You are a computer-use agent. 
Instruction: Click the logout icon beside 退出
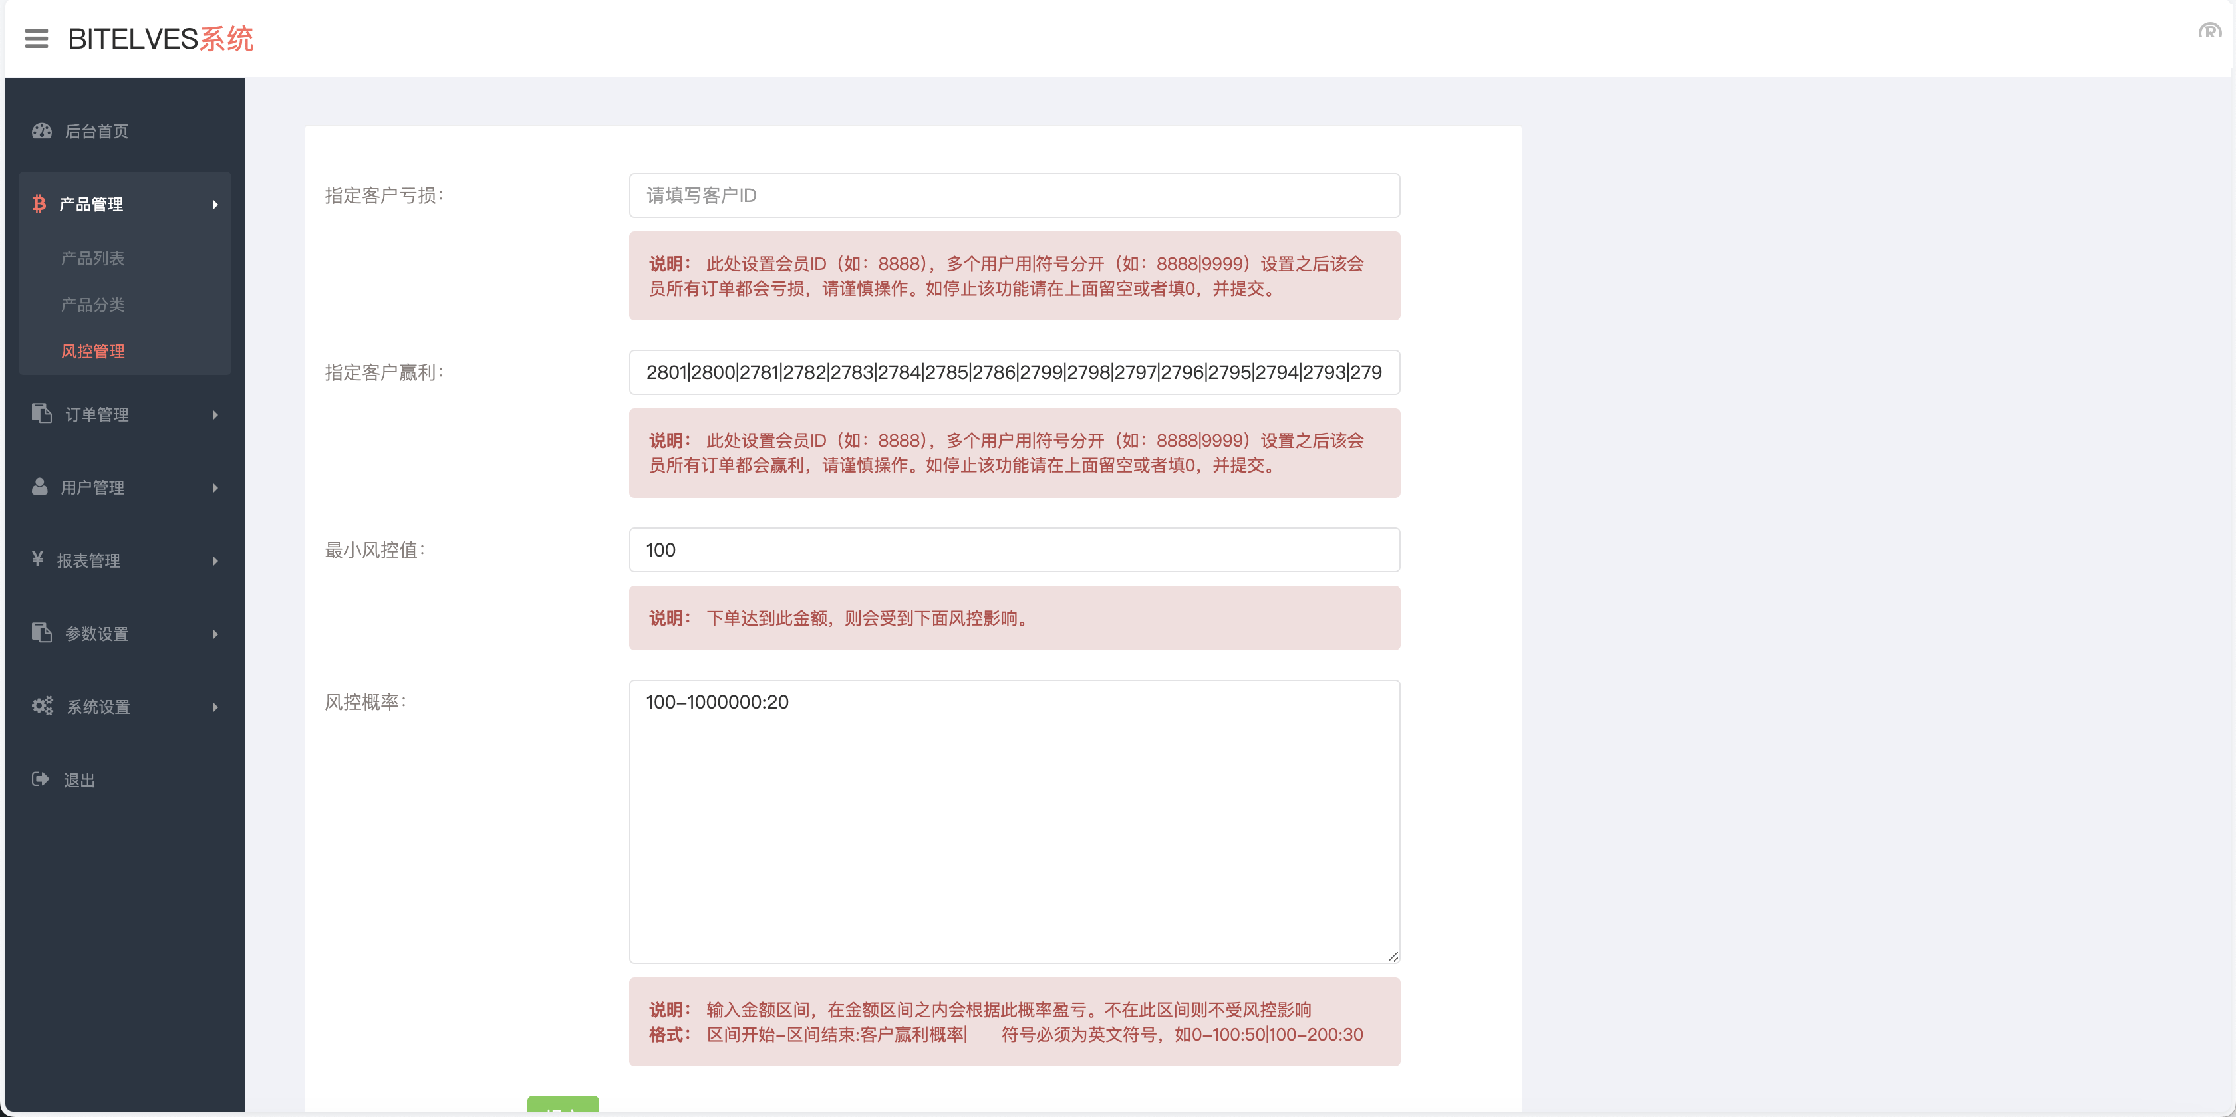40,779
